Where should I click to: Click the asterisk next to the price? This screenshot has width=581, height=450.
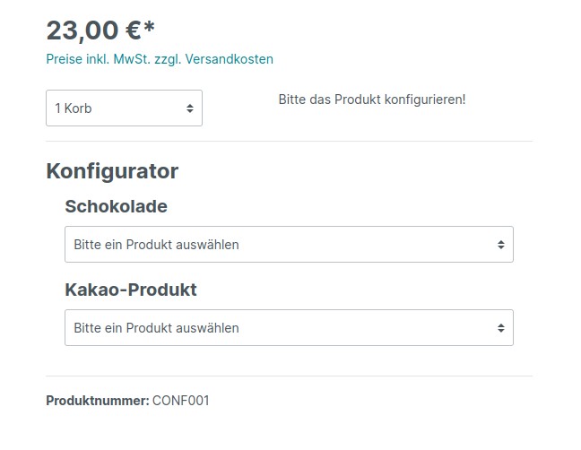pos(149,27)
